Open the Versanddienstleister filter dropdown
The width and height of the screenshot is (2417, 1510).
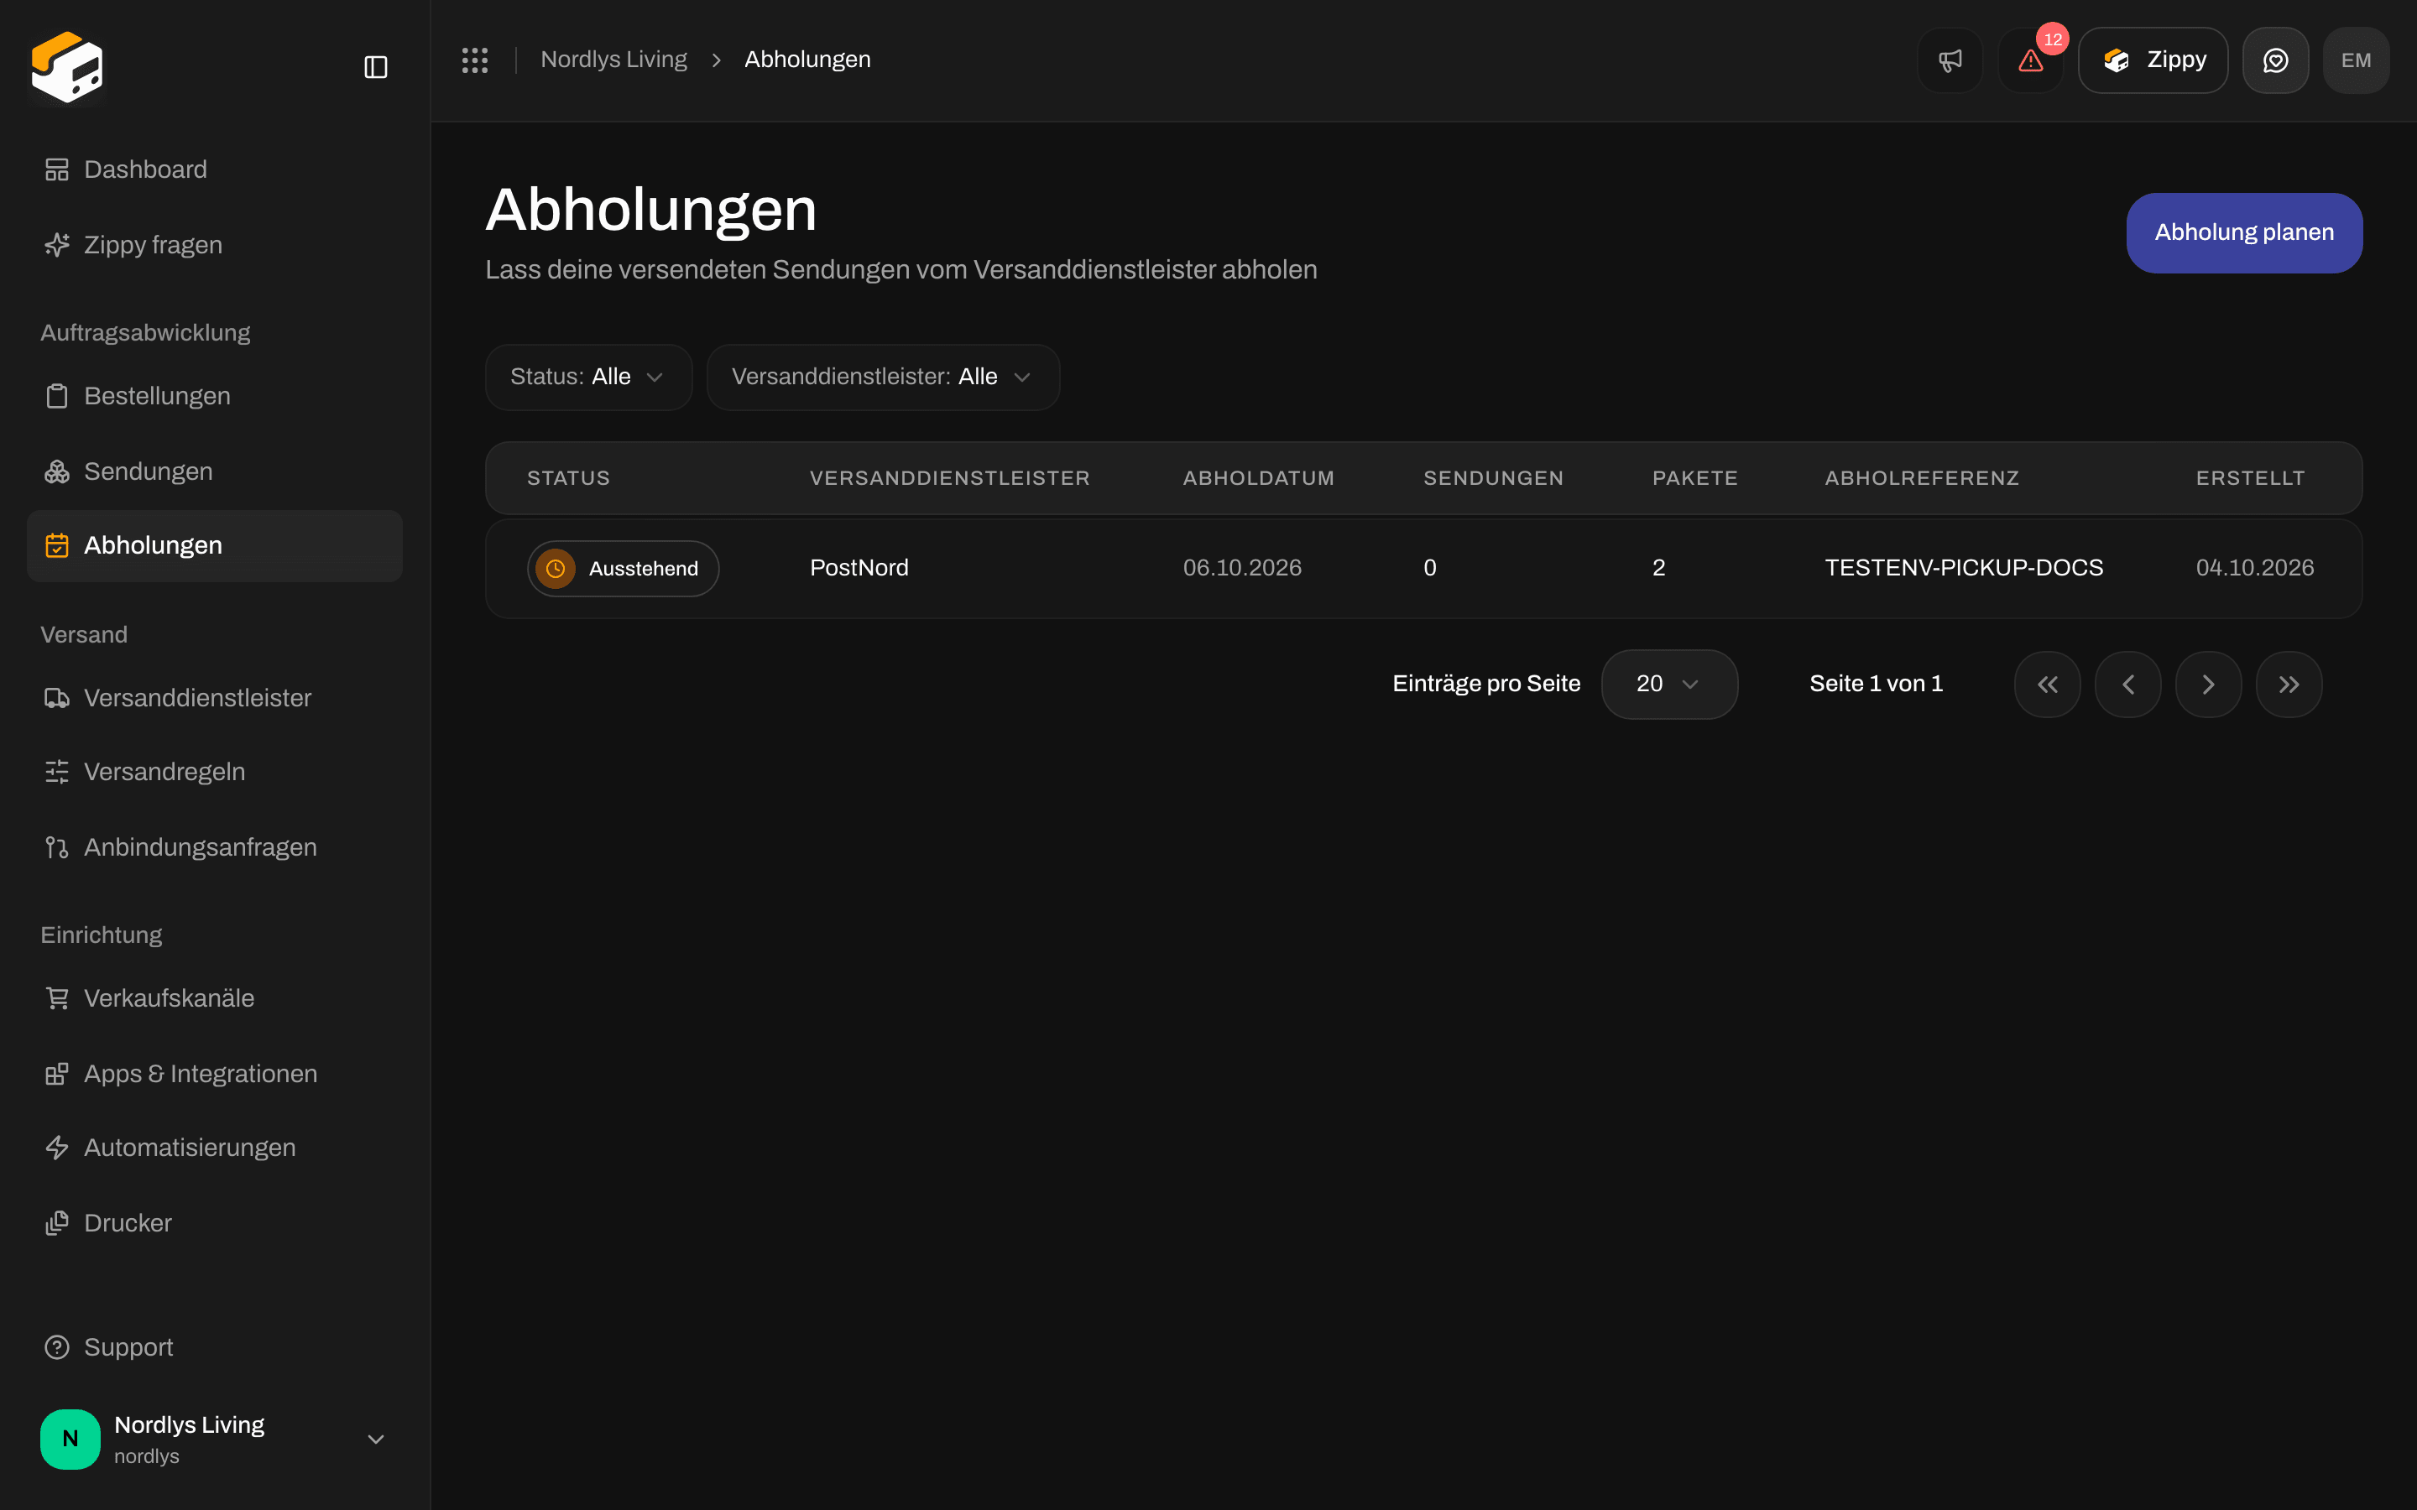coord(883,377)
